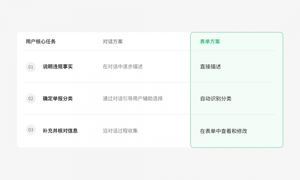Viewport: 300px width, 180px height.
Task: Click the 直接描述 cell
Action: click(211, 67)
